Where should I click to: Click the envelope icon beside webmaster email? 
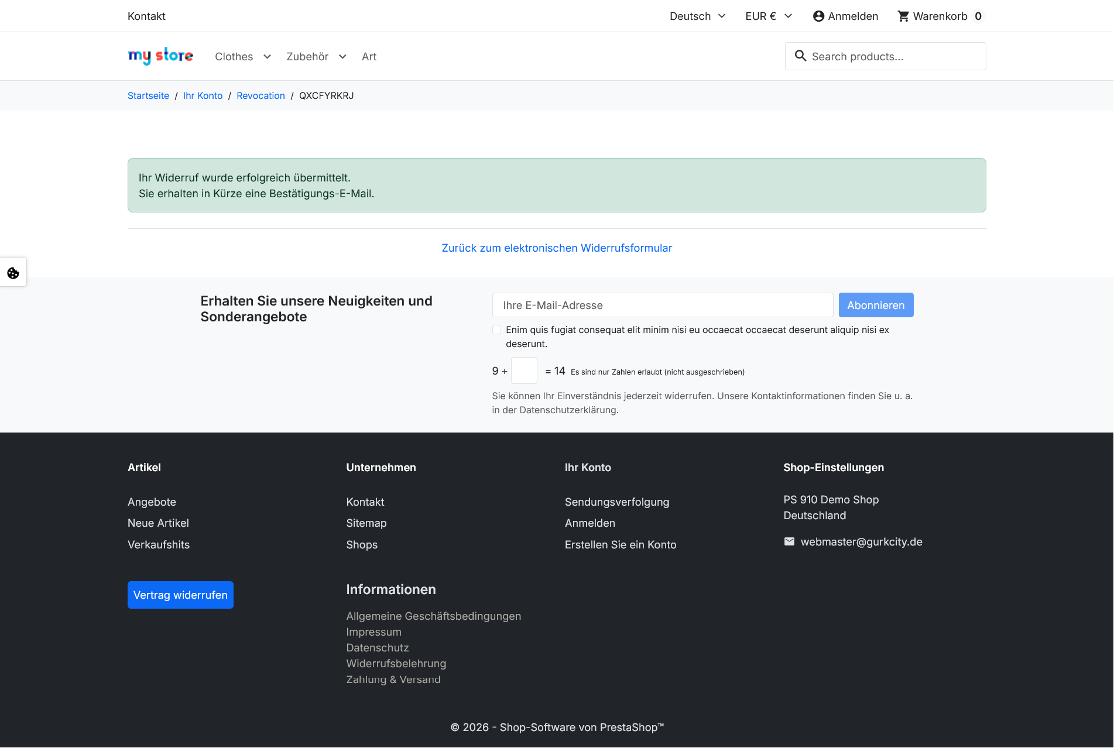tap(789, 542)
